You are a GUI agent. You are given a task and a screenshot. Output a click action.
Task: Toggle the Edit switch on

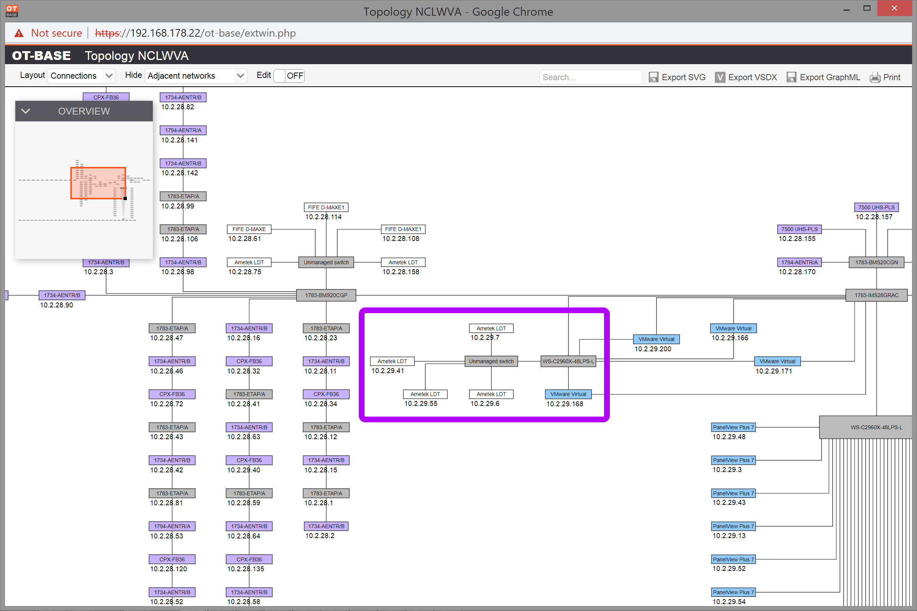click(x=289, y=76)
